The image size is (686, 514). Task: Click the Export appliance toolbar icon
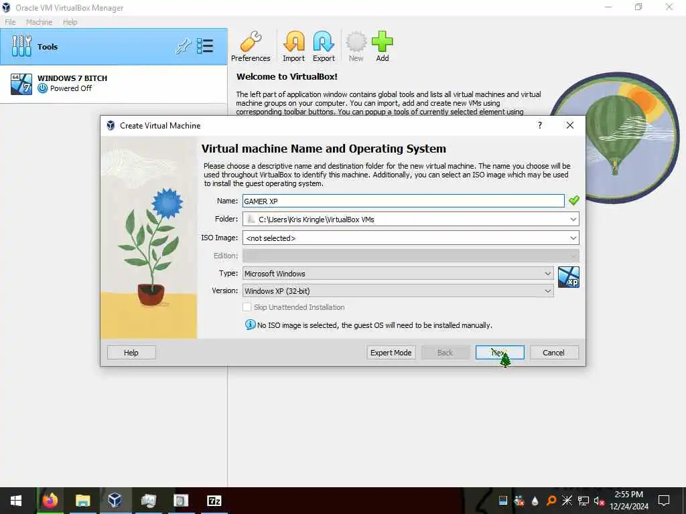pos(324,47)
